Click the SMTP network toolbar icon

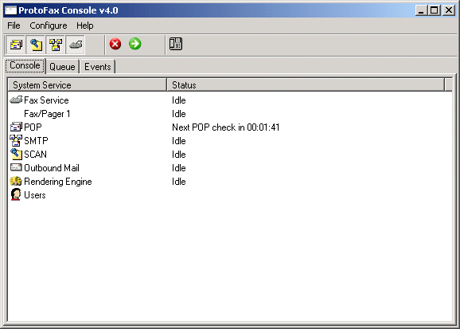pos(56,45)
